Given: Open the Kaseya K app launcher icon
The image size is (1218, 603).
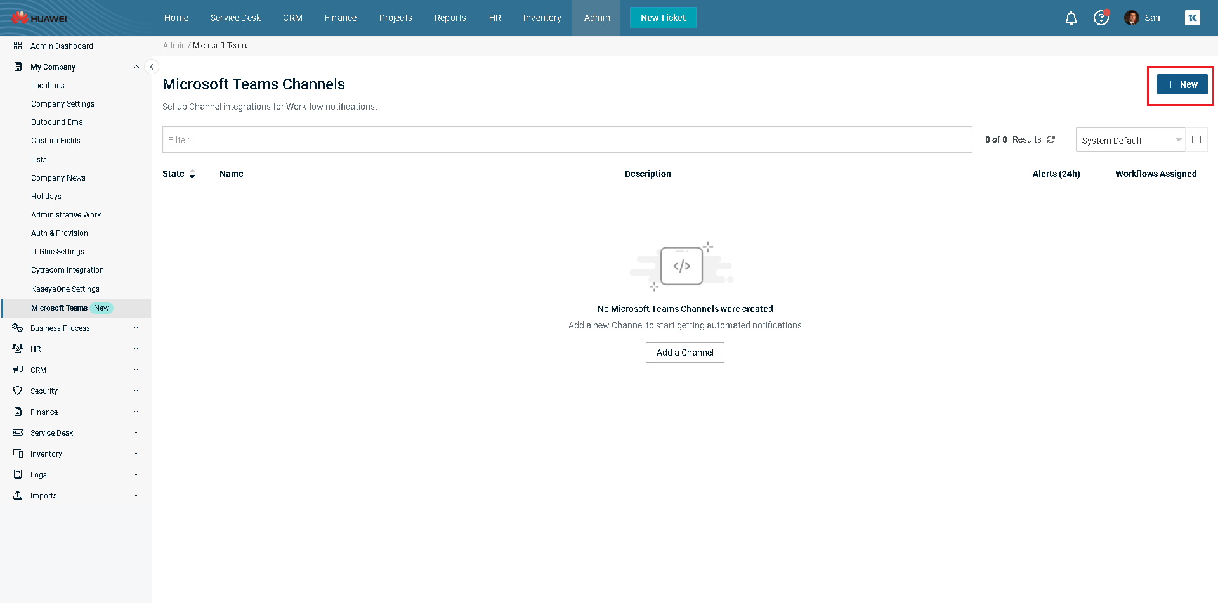Looking at the screenshot, I should tap(1193, 18).
